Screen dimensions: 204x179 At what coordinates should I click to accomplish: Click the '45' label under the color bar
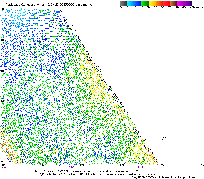pyautogui.click(x=184, y=7)
